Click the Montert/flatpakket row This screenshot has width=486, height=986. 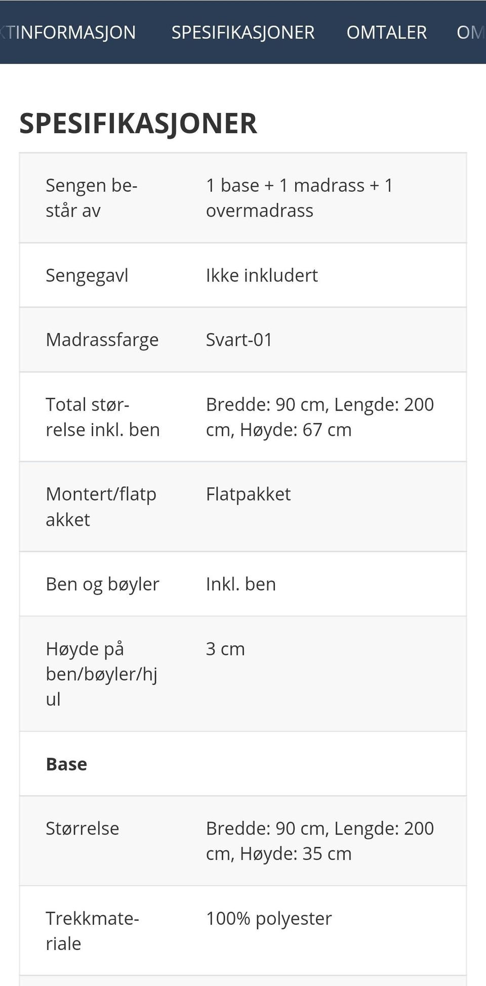[x=101, y=506]
